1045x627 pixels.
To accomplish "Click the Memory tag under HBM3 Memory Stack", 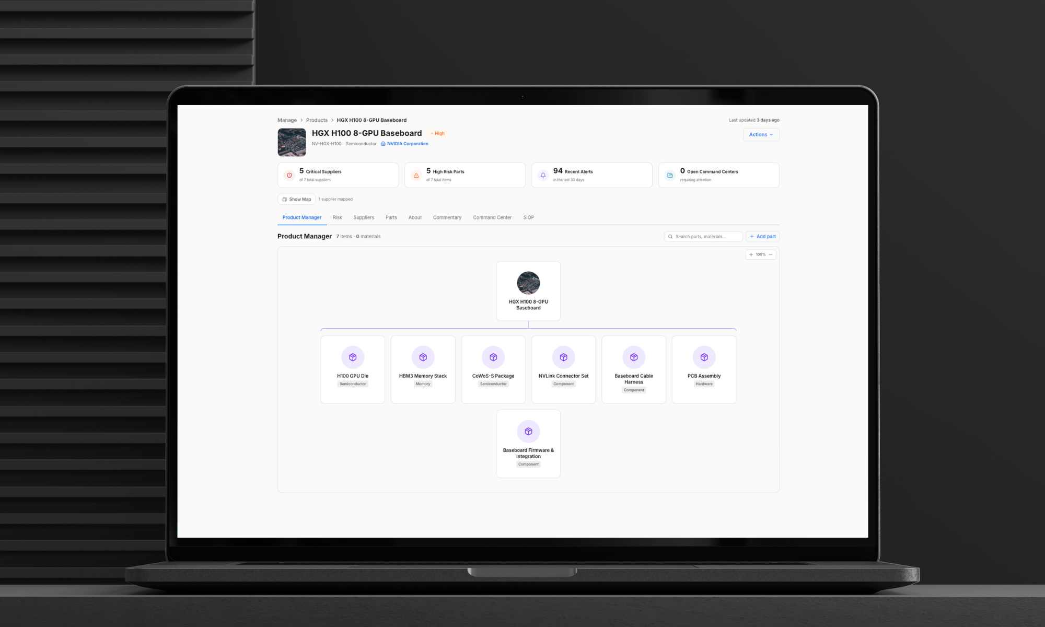I will pyautogui.click(x=423, y=384).
